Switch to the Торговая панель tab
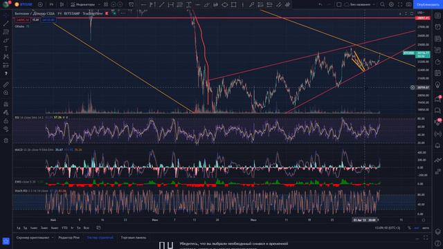Viewport: 443px width, 249px height. [x=134, y=238]
